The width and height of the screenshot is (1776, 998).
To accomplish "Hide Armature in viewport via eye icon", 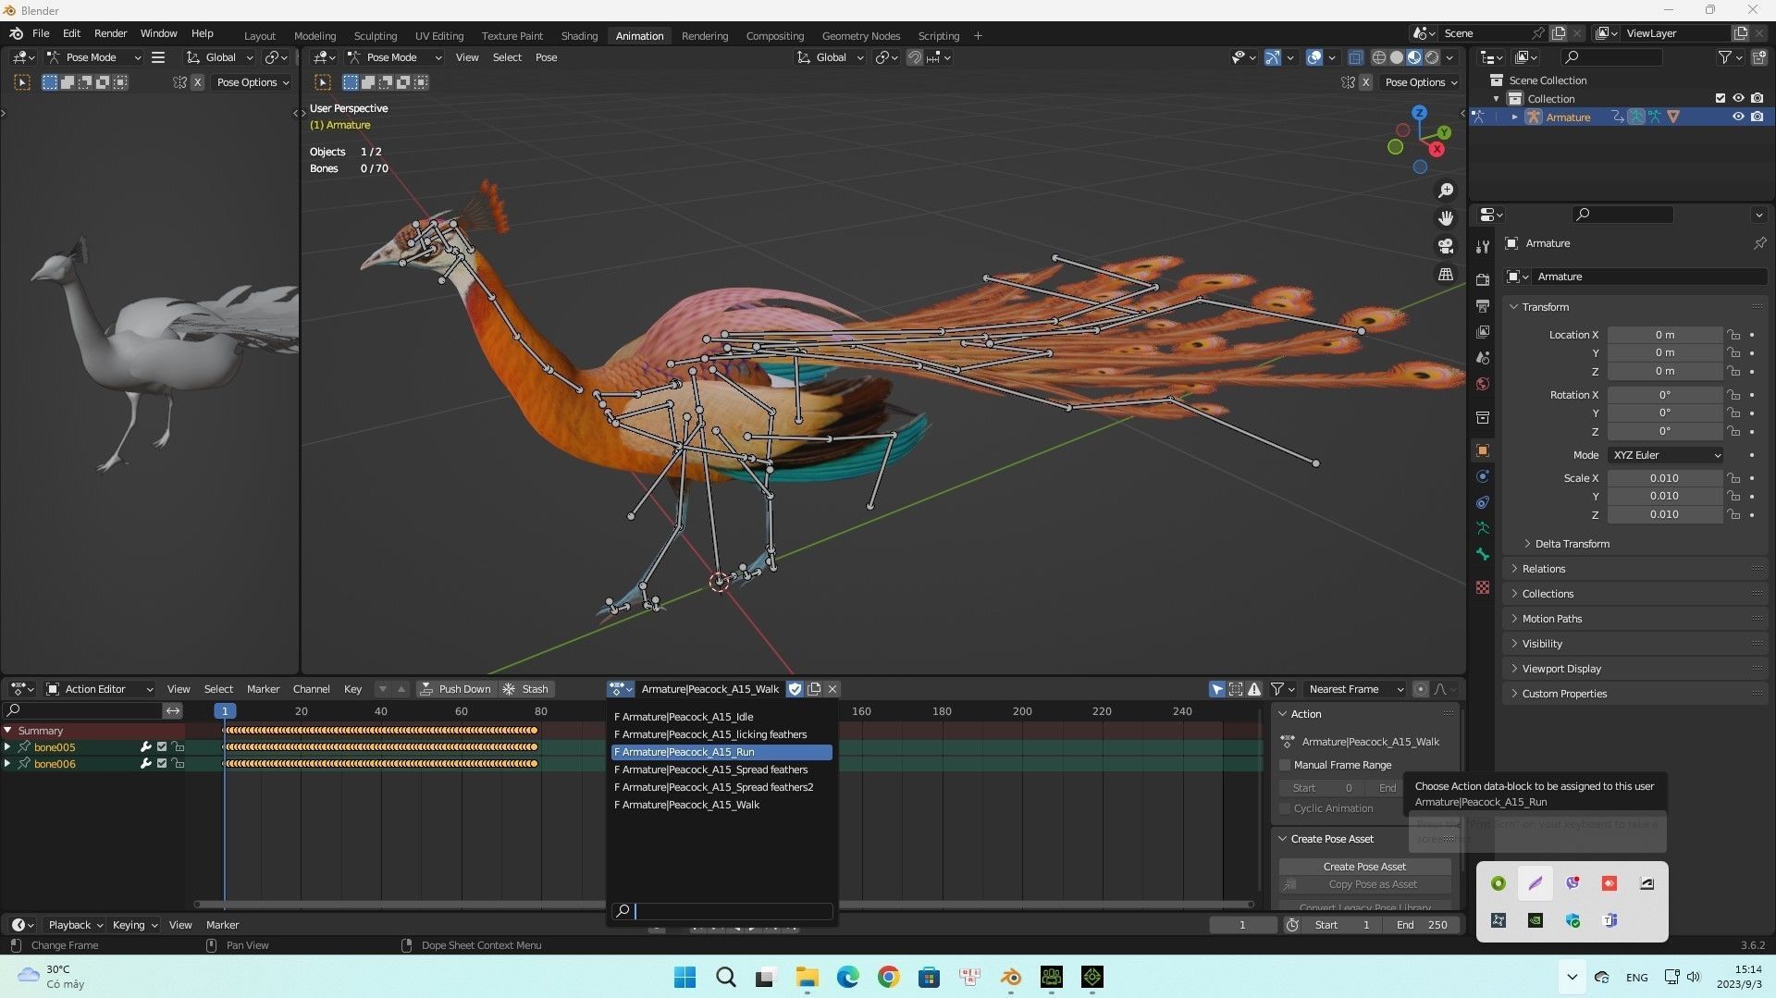I will click(x=1738, y=117).
